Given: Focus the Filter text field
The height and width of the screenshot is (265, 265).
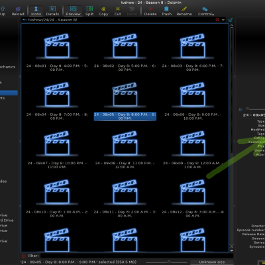Looking at the screenshot, I should 136,256.
